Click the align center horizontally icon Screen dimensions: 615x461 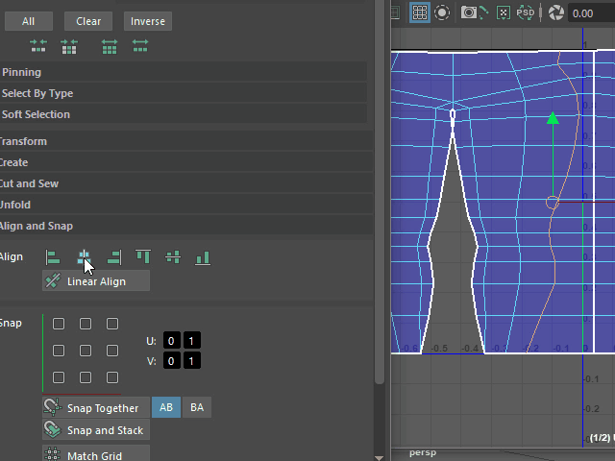click(85, 257)
